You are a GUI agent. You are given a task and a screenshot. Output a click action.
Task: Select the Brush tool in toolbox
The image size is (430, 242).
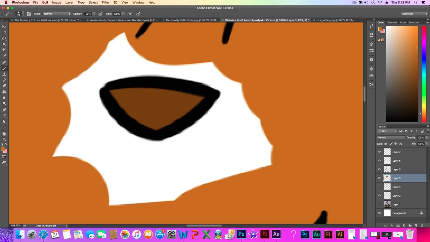(4, 68)
